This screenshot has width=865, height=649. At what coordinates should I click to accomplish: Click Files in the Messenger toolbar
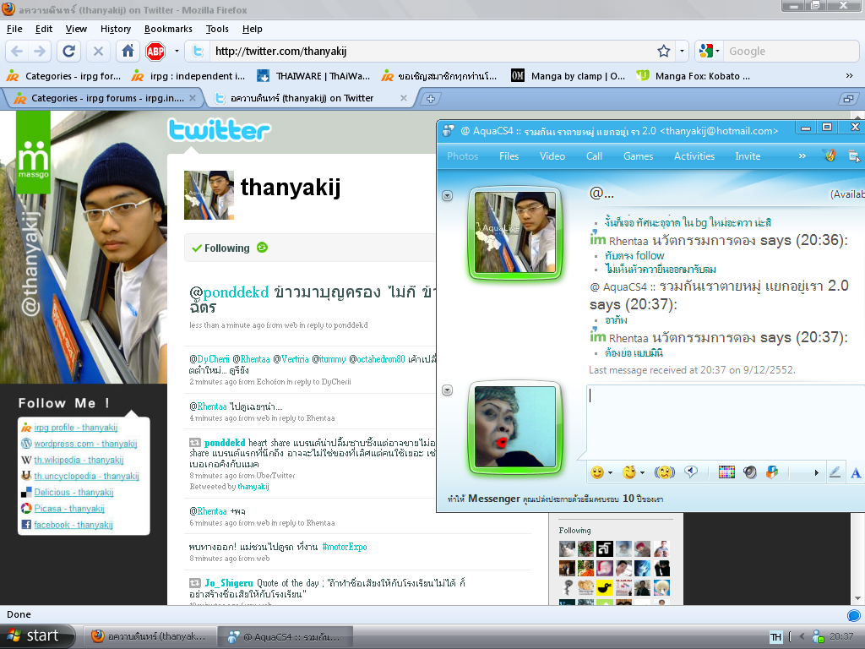pyautogui.click(x=509, y=156)
